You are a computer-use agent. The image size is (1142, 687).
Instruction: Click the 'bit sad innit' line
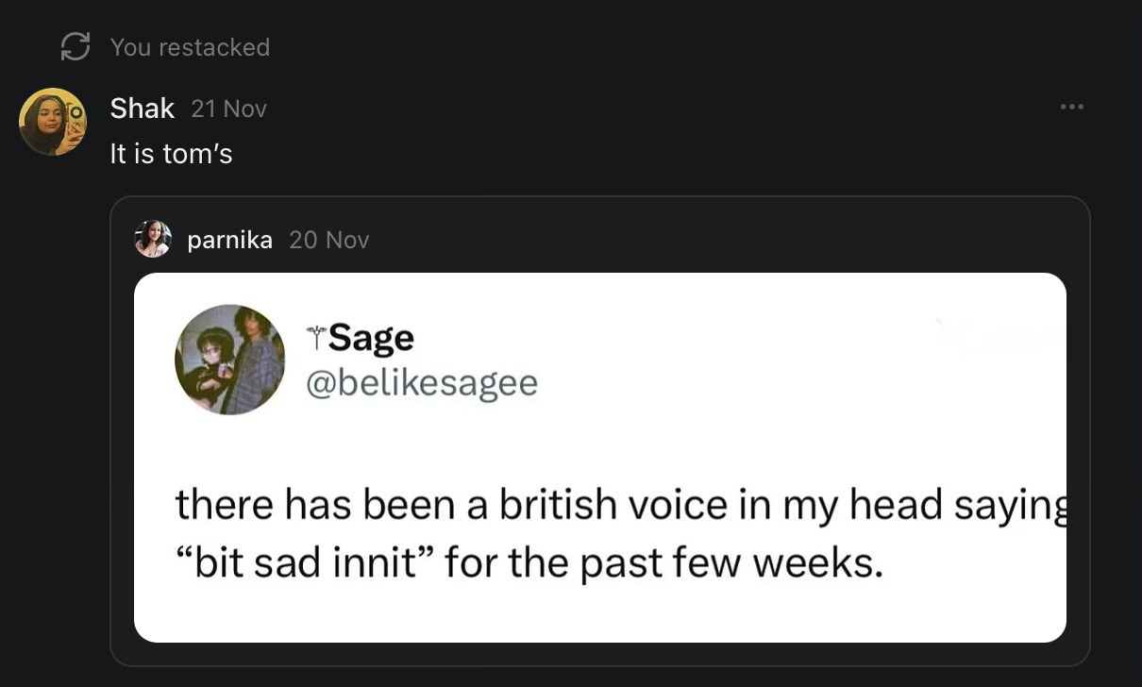coord(529,563)
